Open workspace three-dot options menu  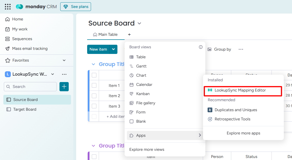[x=64, y=74]
